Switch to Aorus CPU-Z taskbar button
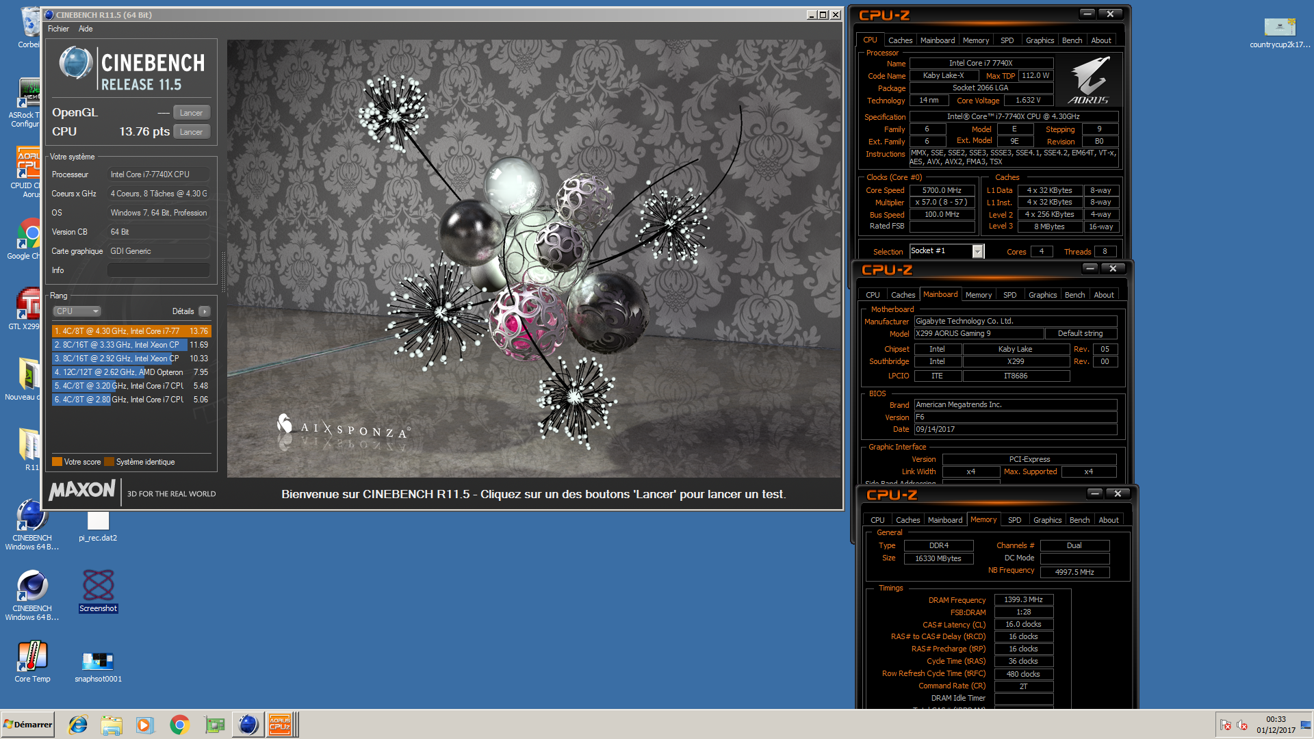Screen dimensions: 1314x739 (x=281, y=724)
